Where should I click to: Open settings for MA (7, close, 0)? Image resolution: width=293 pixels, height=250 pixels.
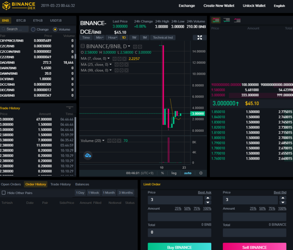pos(120,59)
